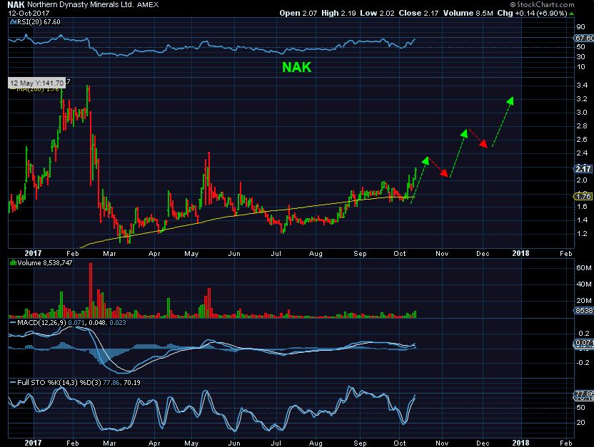594x447 pixels.
Task: Click the RSI(20) legend line icon
Action: click(14, 22)
